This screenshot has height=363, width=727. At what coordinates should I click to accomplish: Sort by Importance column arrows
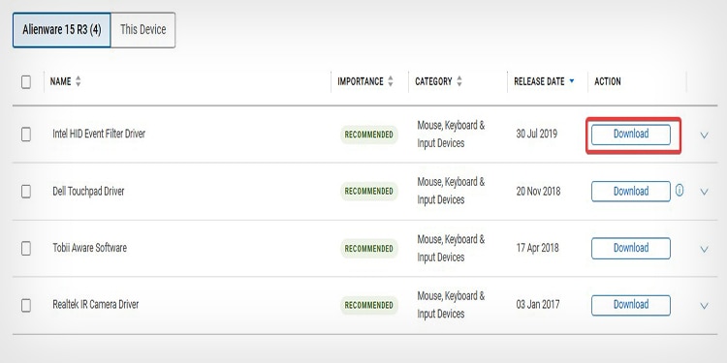pos(391,81)
